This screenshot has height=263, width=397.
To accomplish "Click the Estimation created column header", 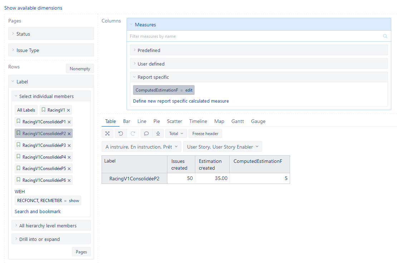I will 212,164.
